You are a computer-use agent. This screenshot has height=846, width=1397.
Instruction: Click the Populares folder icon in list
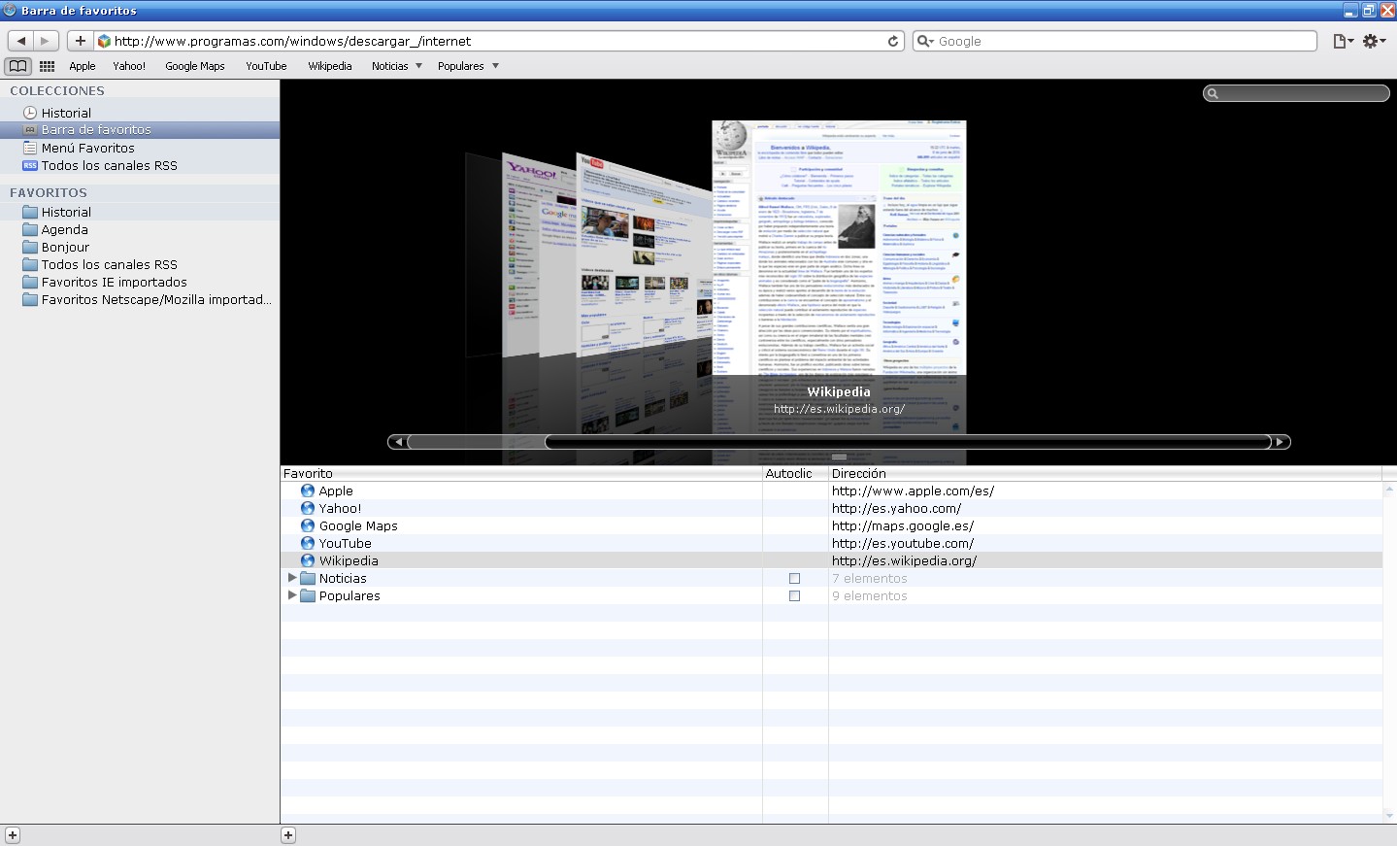coord(308,595)
